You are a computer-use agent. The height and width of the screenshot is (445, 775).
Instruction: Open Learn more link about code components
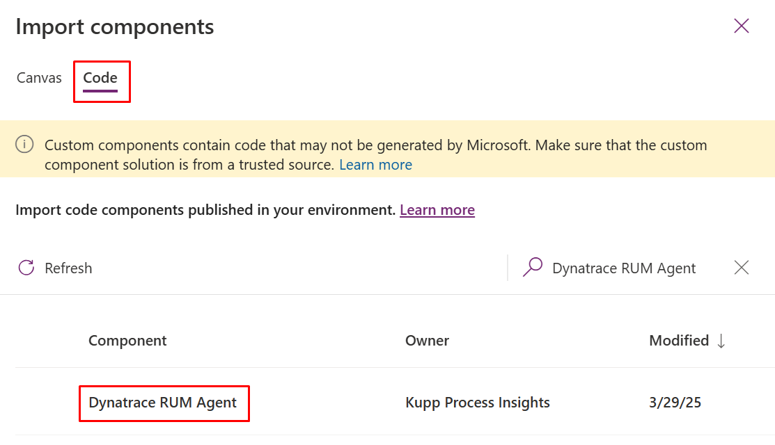tap(437, 210)
